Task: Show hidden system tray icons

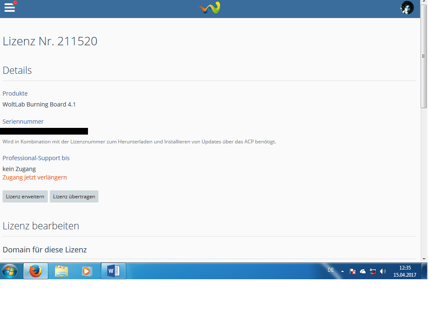Action: 342,271
